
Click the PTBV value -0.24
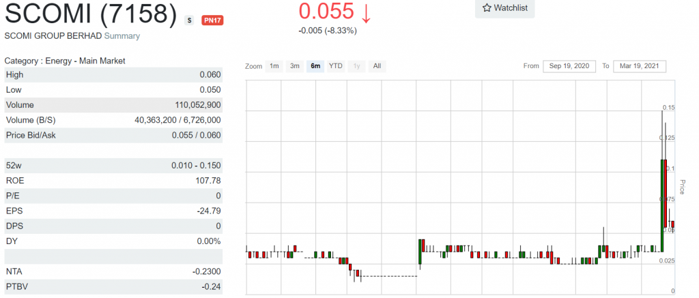[x=211, y=287]
